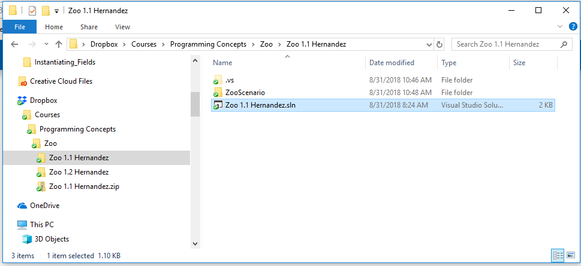Click the Properties icon in the title bar
Image resolution: width=581 pixels, height=266 pixels.
pyautogui.click(x=32, y=11)
